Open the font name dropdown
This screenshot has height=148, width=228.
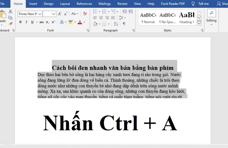pyautogui.click(x=40, y=14)
